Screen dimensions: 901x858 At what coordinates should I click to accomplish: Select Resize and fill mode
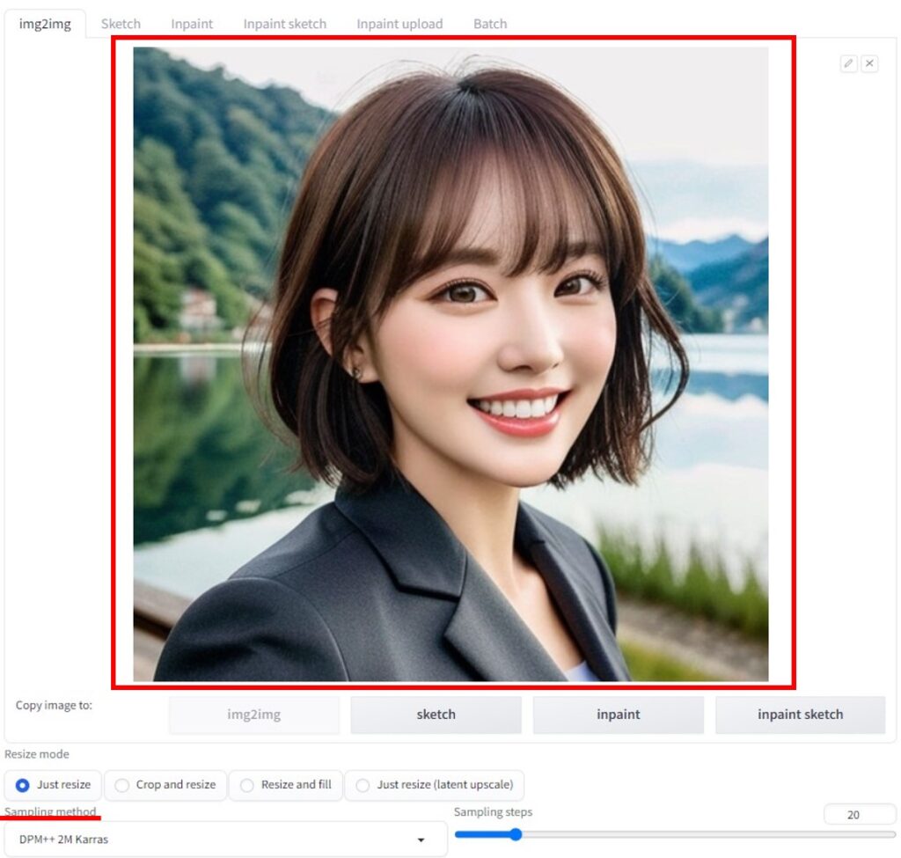[x=286, y=785]
